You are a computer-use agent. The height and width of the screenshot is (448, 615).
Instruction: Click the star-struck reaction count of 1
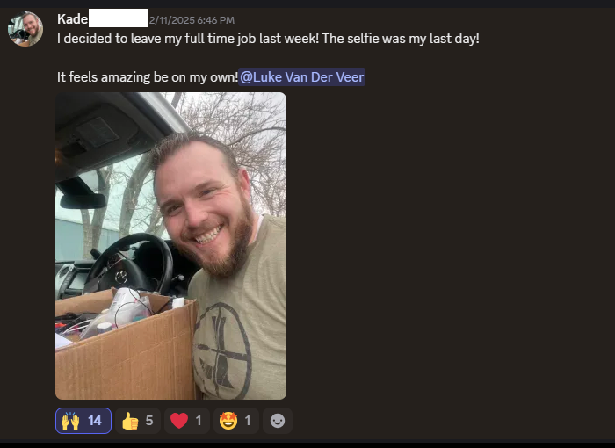tap(248, 421)
